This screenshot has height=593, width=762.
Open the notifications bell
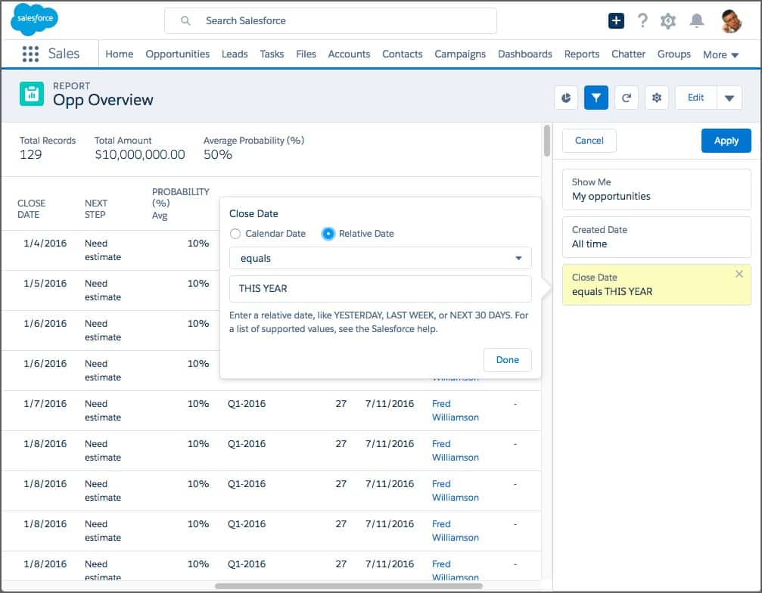point(697,21)
